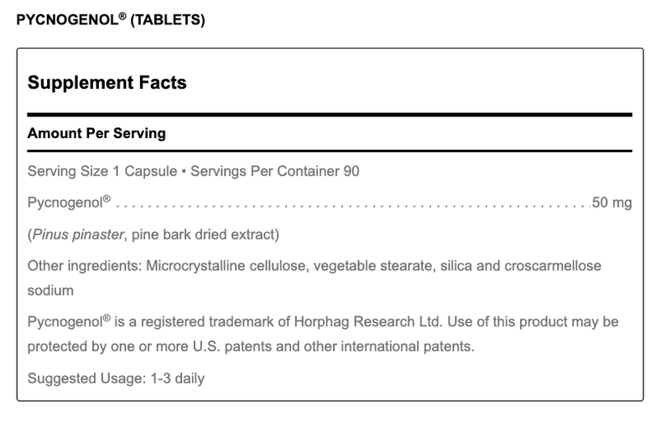
Task: Click Servings Per Container 90 text
Action: point(275,172)
